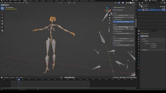Open the World properties tab icon

point(139,47)
